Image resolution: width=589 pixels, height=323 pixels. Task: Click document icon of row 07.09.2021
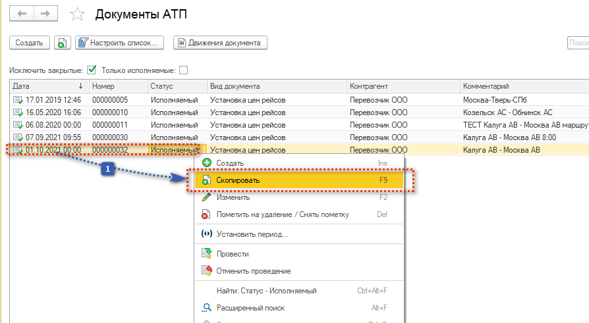[18, 137]
